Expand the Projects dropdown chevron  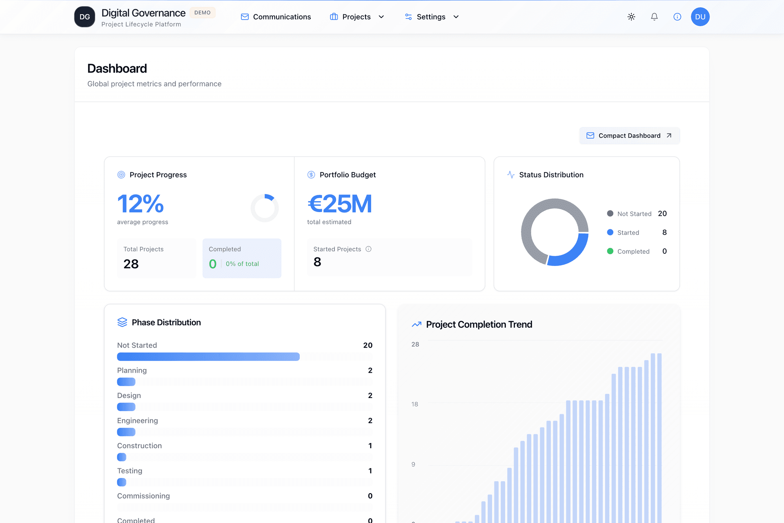pyautogui.click(x=381, y=17)
